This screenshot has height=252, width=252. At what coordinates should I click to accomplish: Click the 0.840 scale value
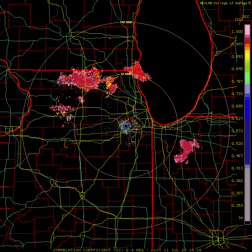click(x=237, y=69)
